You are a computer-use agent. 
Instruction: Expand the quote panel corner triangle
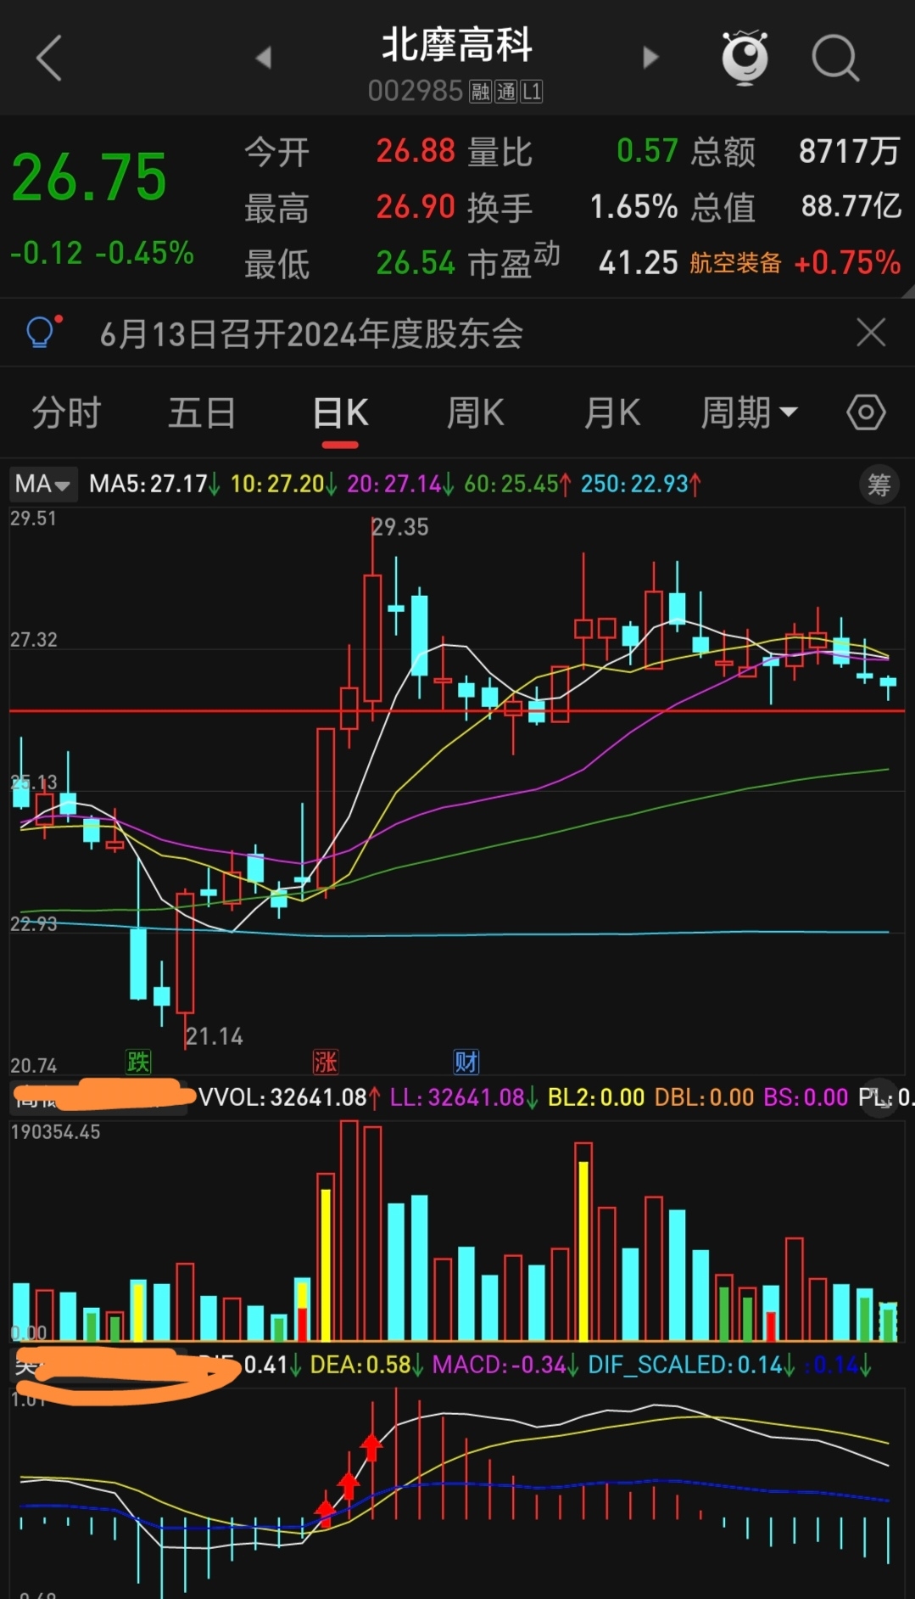tap(907, 291)
